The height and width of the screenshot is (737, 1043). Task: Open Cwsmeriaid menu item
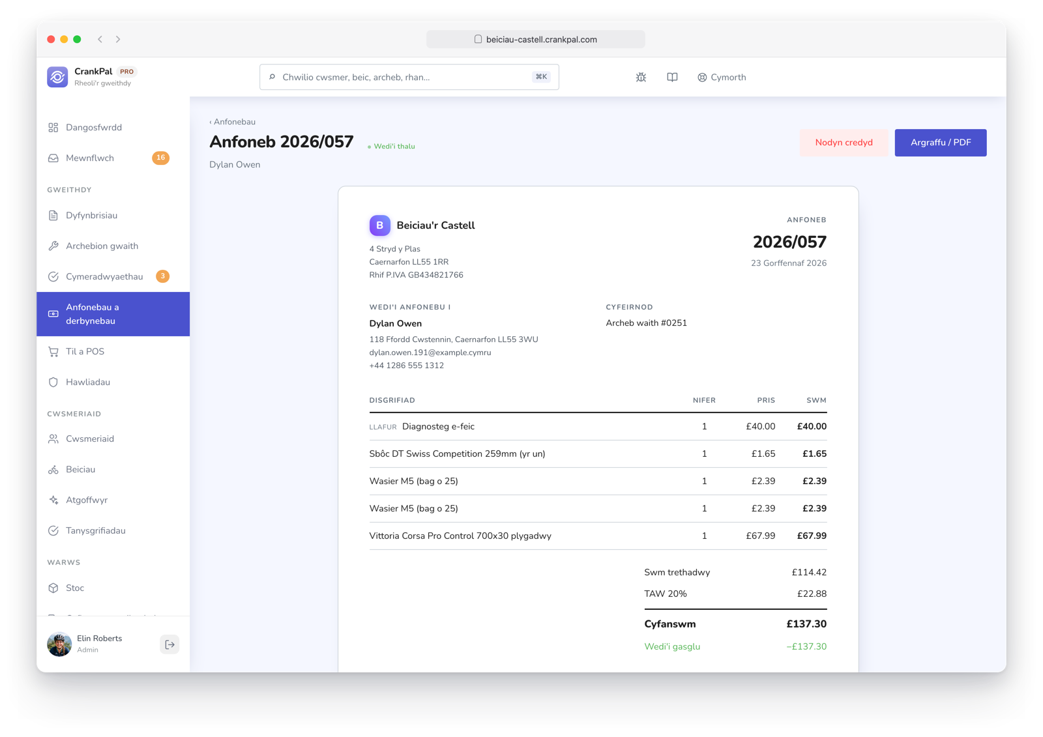pos(113,439)
